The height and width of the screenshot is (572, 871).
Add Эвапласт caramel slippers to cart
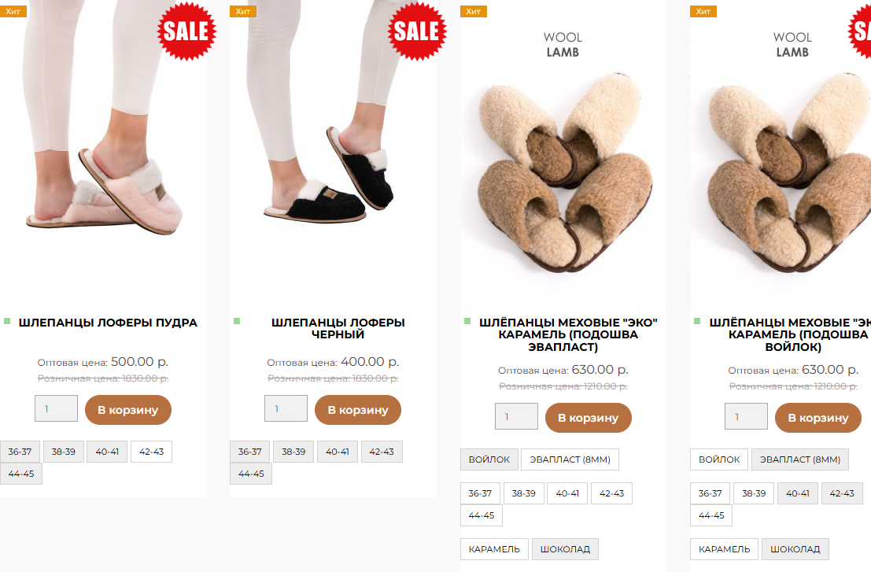click(x=588, y=418)
